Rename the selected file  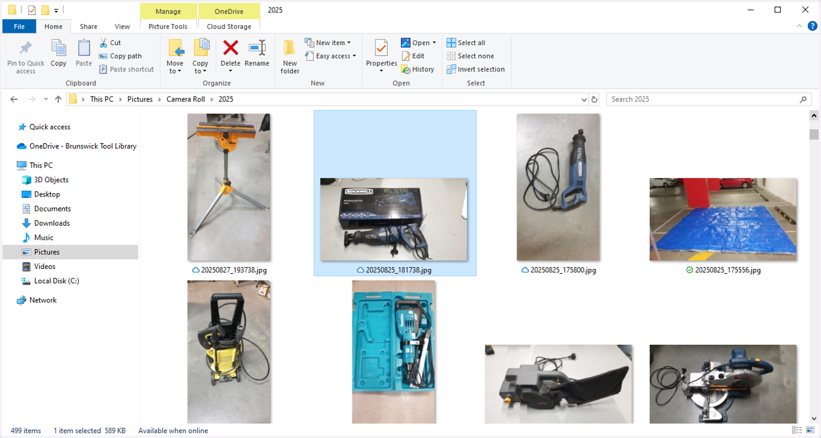coord(257,54)
